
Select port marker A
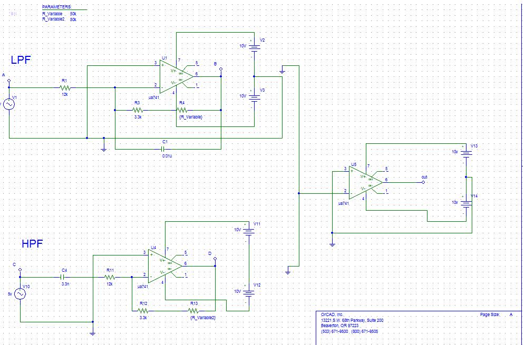[x=9, y=81]
